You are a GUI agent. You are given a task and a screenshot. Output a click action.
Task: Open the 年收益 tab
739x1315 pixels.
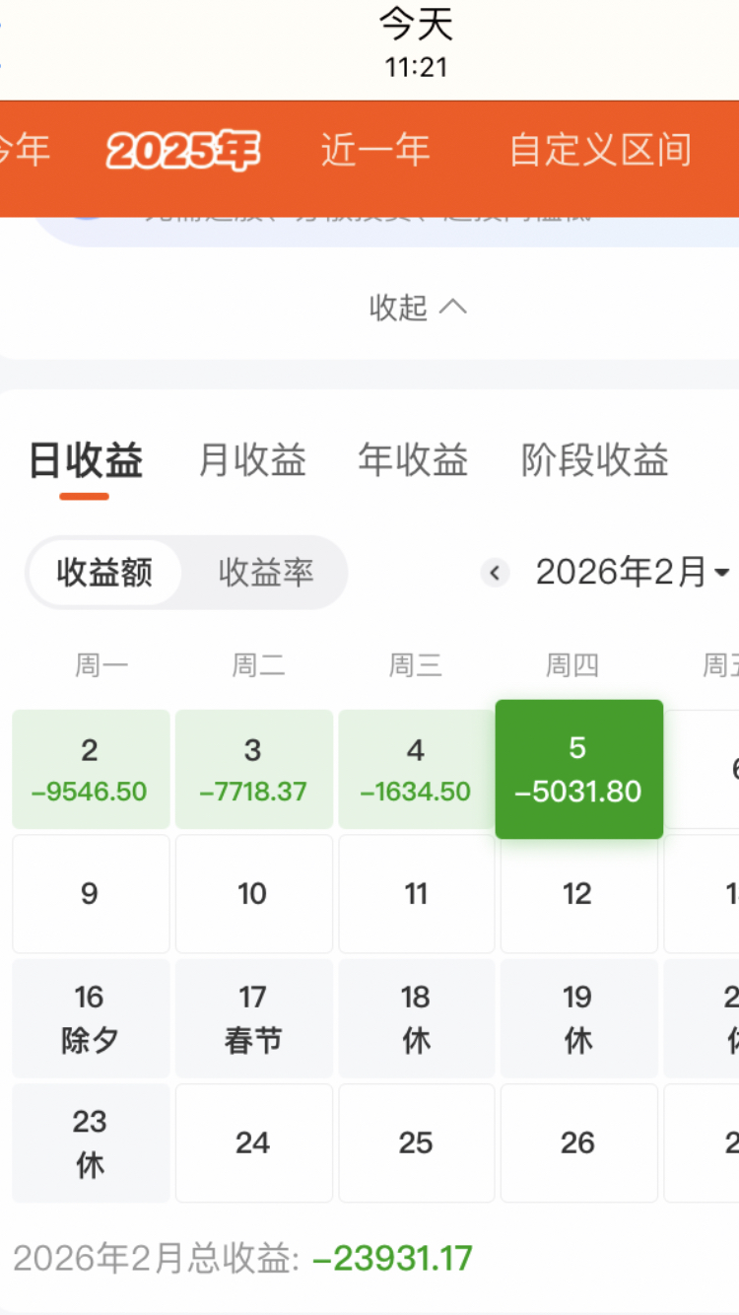(413, 460)
